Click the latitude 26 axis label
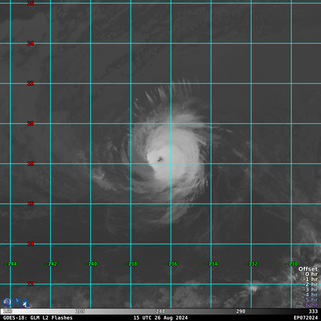321x321 pixels. tap(30, 3)
